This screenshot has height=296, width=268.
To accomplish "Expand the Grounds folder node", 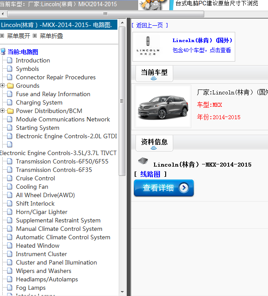I will pos(2,86).
